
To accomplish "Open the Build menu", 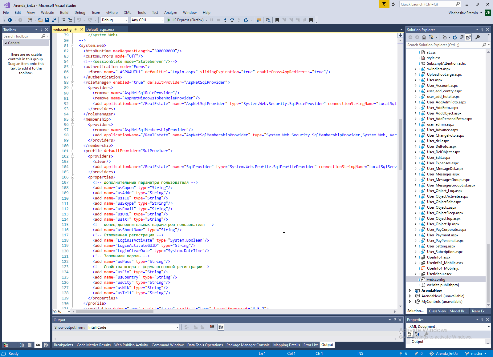I will click(x=64, y=13).
